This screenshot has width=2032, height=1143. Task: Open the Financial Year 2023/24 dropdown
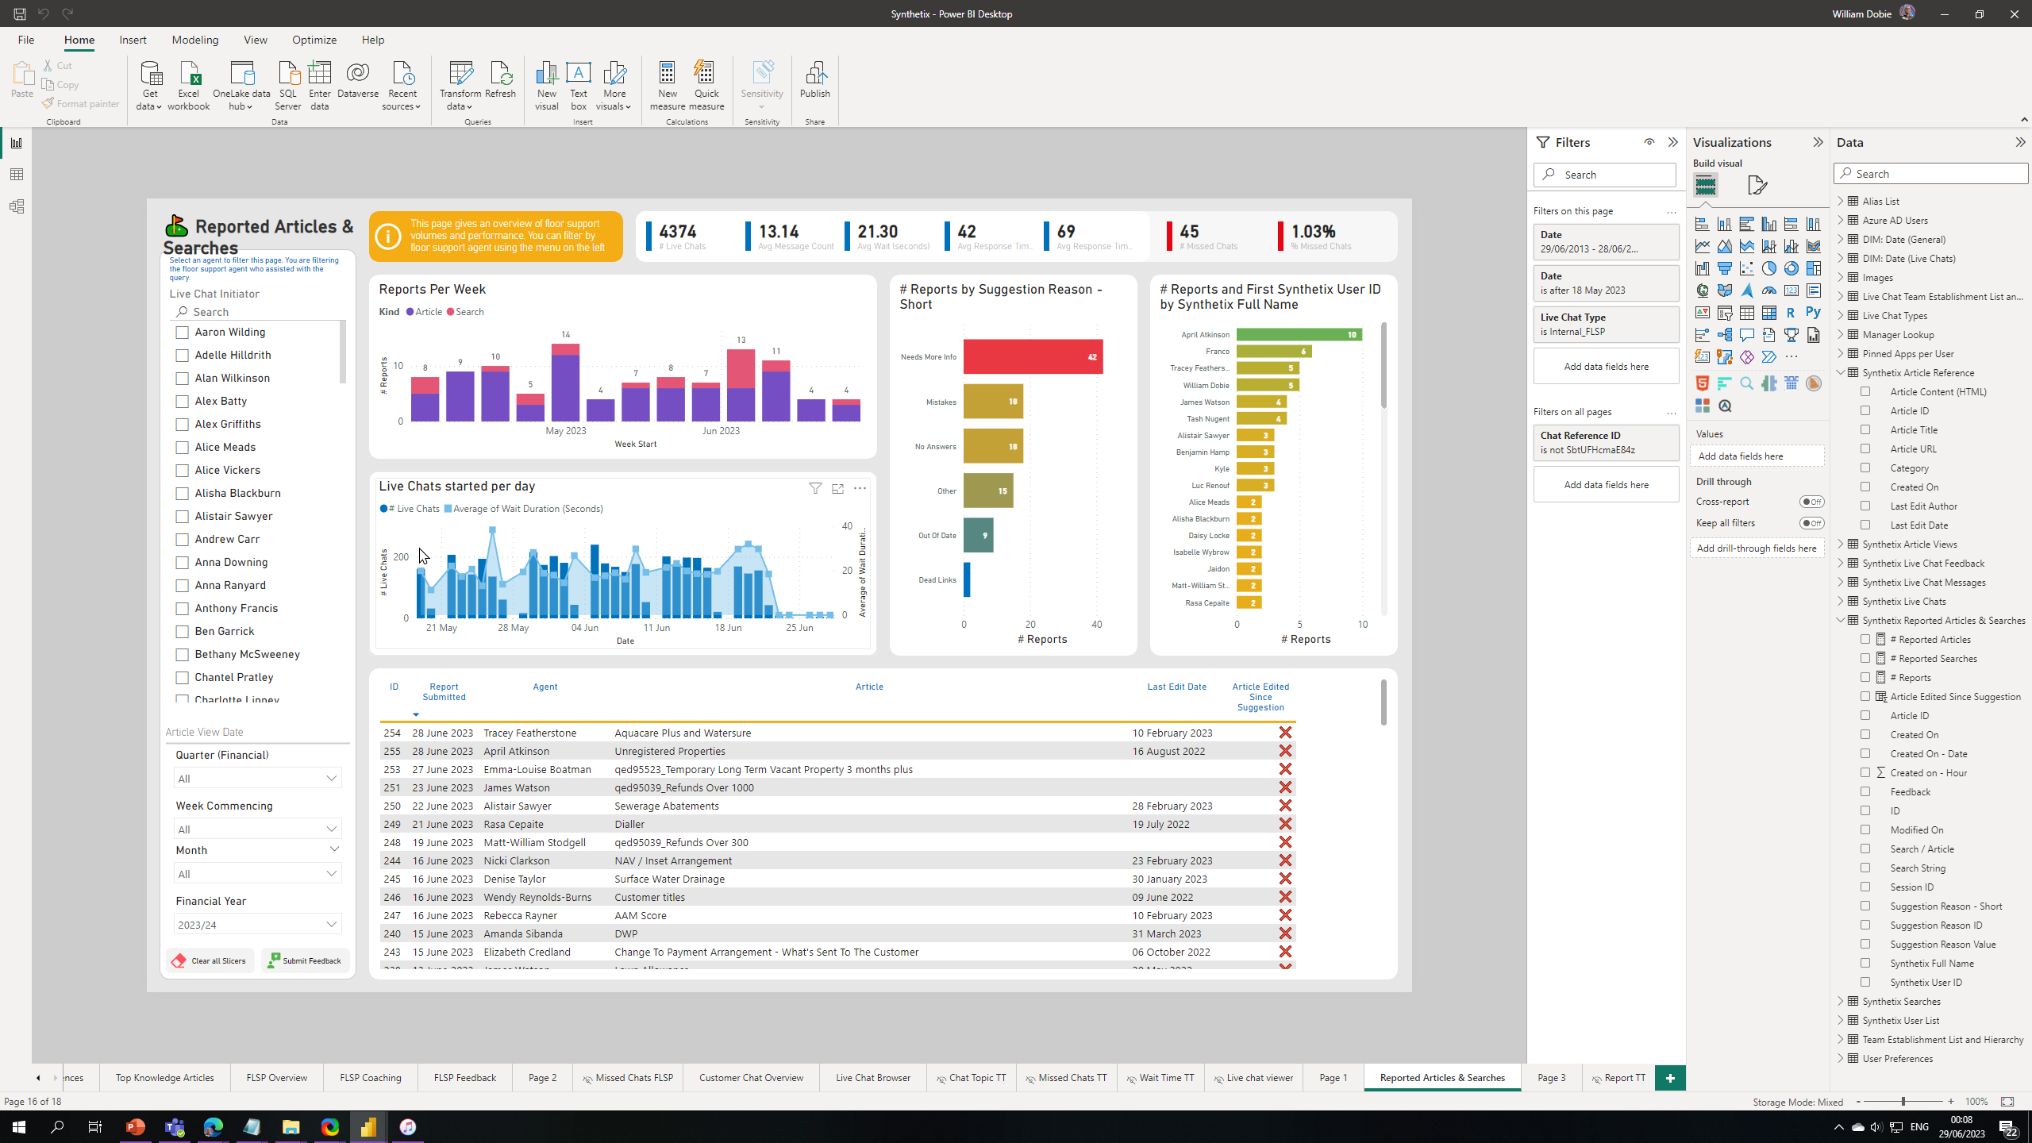tap(257, 924)
